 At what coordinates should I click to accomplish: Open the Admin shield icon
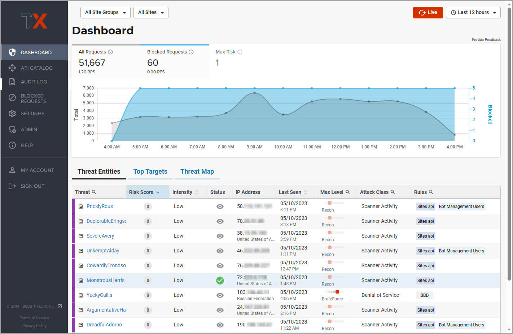pos(12,129)
